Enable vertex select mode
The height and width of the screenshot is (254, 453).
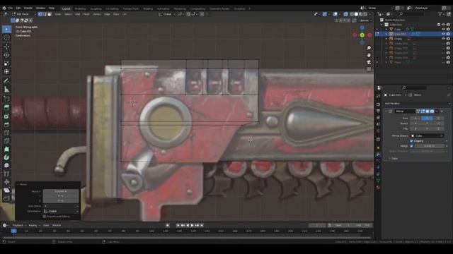tap(40, 14)
